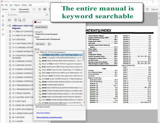The image size is (160, 123).
Task: Open the Attachments paperclip panel icon
Action: [x=3, y=29]
